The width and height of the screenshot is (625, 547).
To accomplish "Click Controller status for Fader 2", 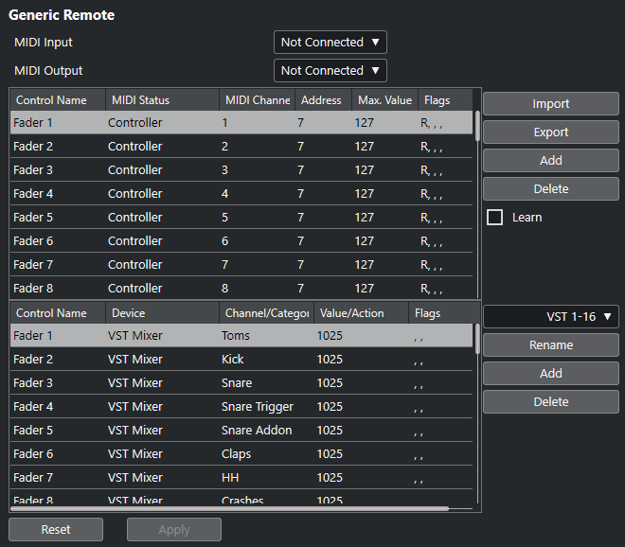I will click(x=135, y=146).
